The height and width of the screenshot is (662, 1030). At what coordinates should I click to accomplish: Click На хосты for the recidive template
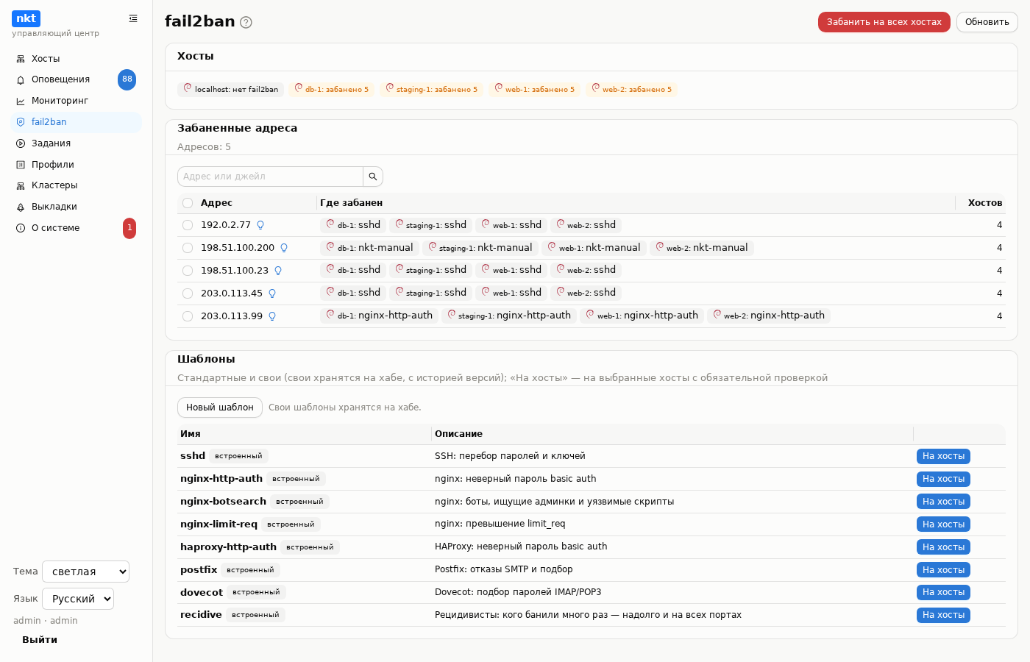click(x=943, y=615)
